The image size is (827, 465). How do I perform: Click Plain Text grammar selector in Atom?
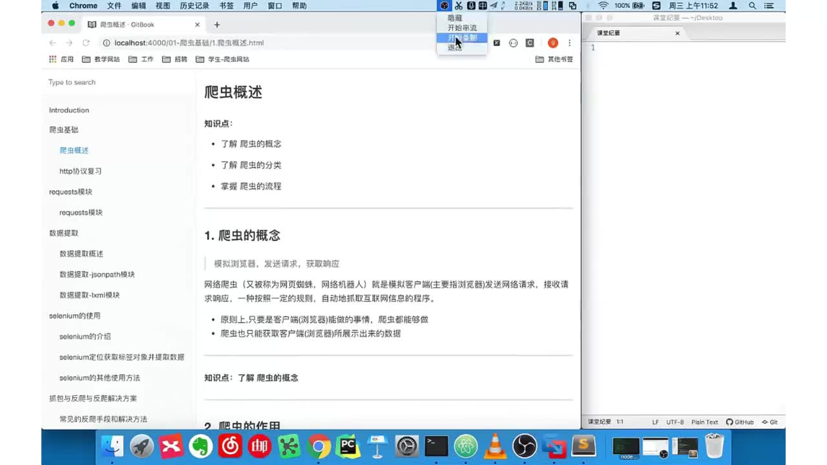pos(705,422)
